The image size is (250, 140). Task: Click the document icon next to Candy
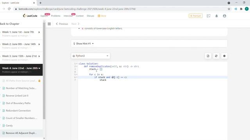coord(4,126)
